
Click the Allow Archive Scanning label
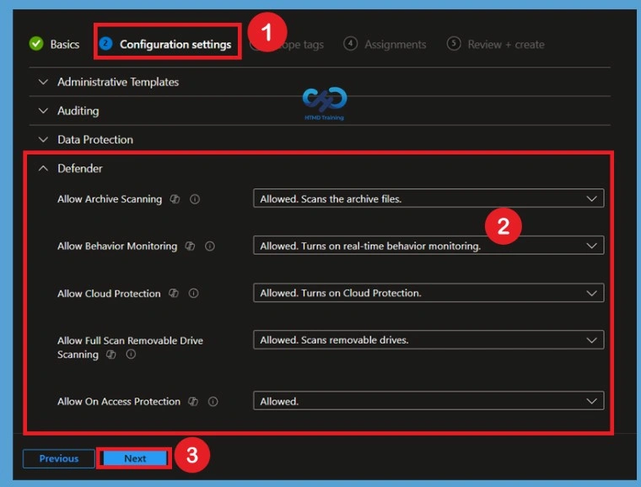[110, 199]
